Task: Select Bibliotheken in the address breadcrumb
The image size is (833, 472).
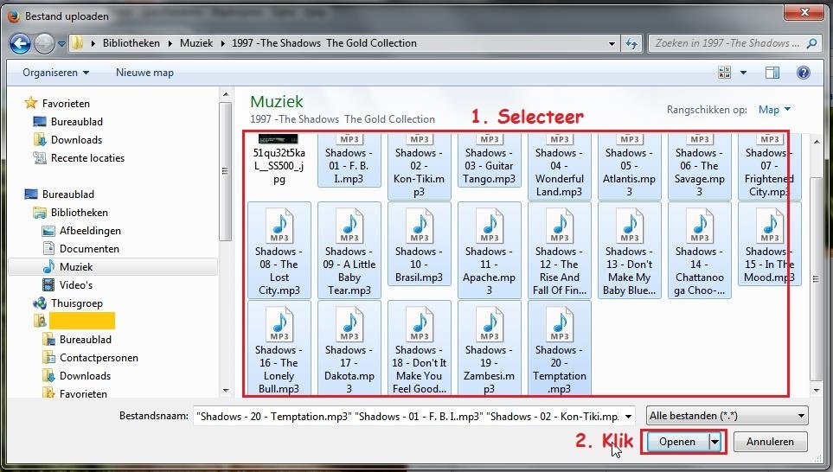Action: pyautogui.click(x=131, y=43)
